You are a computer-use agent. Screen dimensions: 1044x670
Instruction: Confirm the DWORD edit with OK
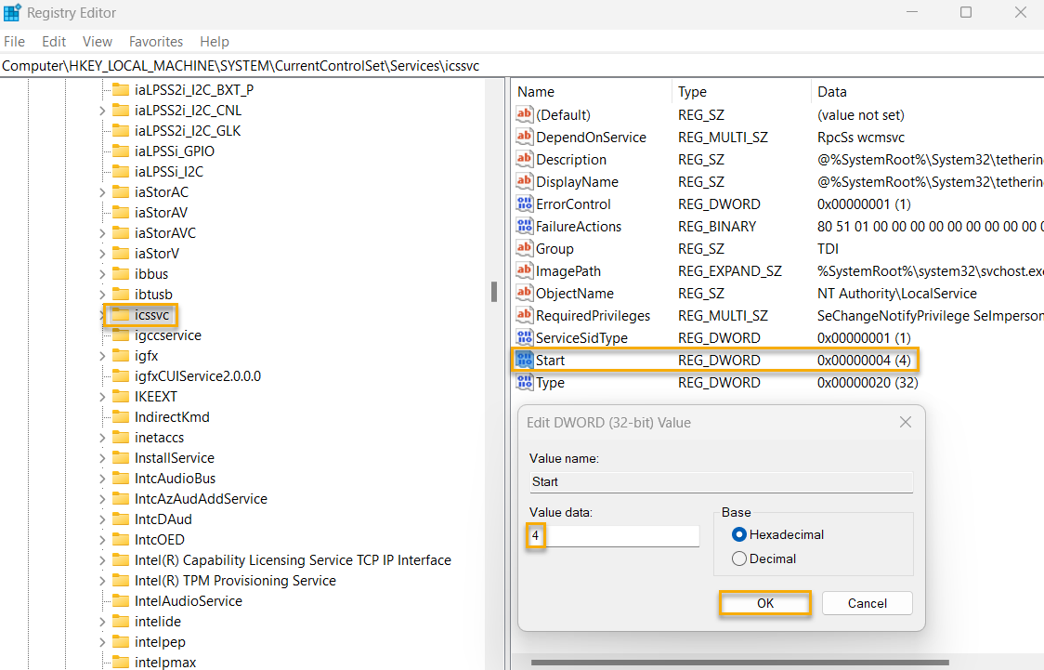pos(764,603)
